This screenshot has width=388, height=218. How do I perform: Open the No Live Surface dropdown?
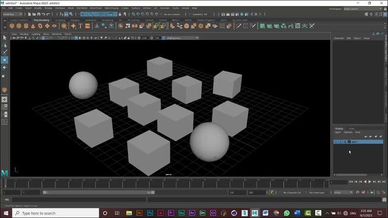pyautogui.click(x=172, y=15)
